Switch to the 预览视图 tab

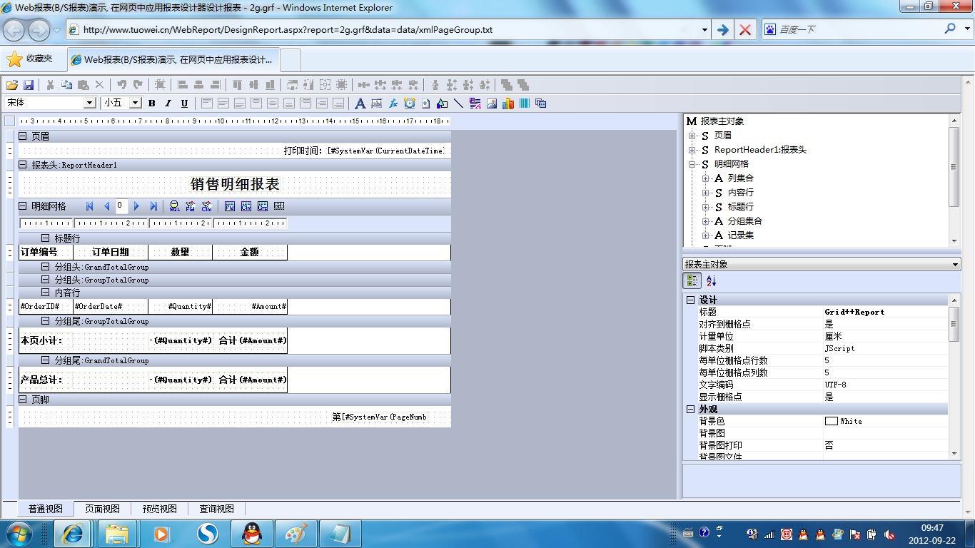[x=159, y=509]
